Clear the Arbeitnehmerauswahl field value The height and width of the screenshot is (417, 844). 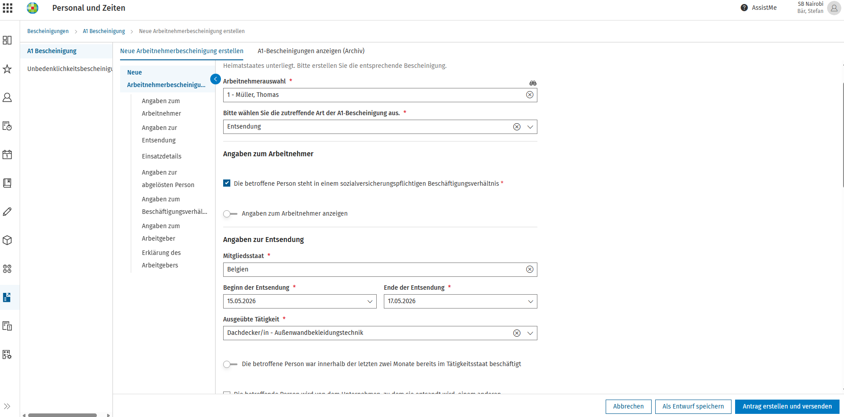530,95
